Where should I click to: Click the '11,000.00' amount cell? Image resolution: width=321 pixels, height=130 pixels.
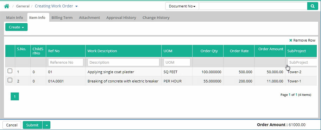point(270,81)
